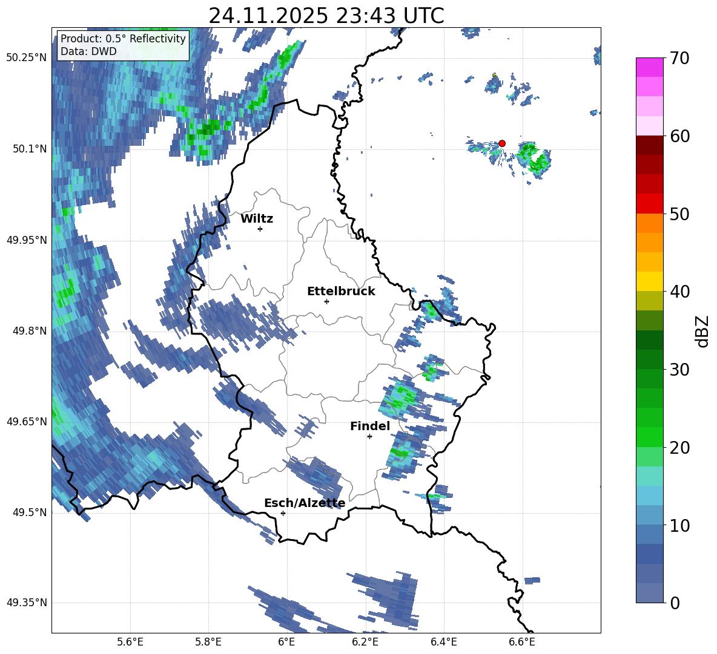717x654 pixels.
Task: Click the 49.5°N latitude label
Action: tap(30, 512)
